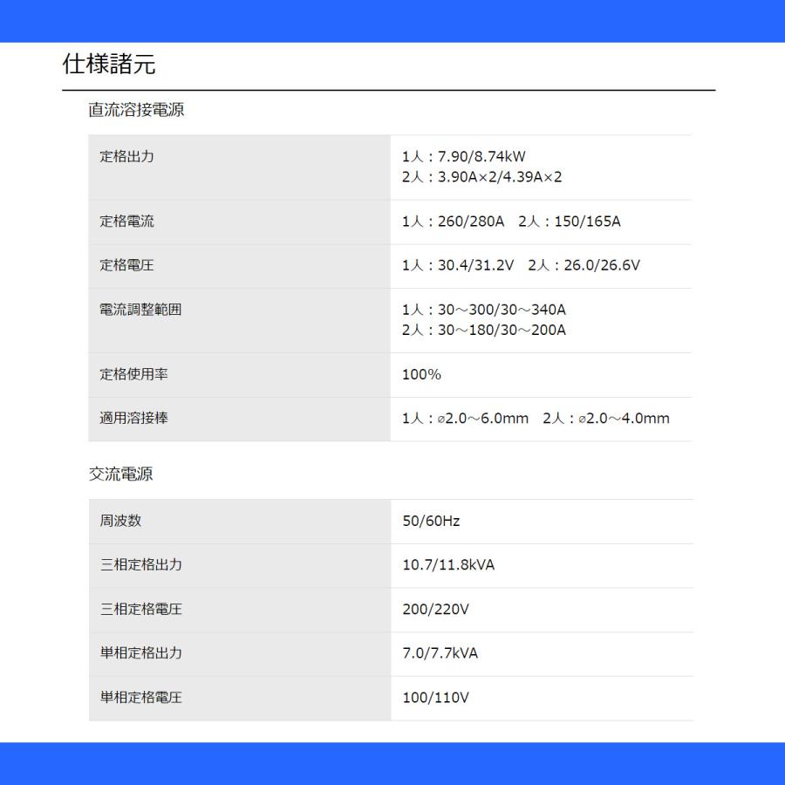Click the value 1人：30.4/31.2V 2人：26.0/26.6V
Image resolution: width=785 pixels, height=785 pixels.
coord(521,265)
